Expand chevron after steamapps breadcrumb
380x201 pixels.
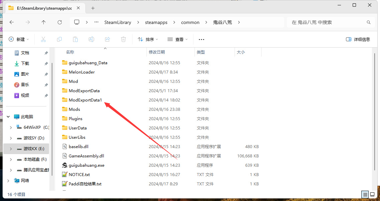174,22
